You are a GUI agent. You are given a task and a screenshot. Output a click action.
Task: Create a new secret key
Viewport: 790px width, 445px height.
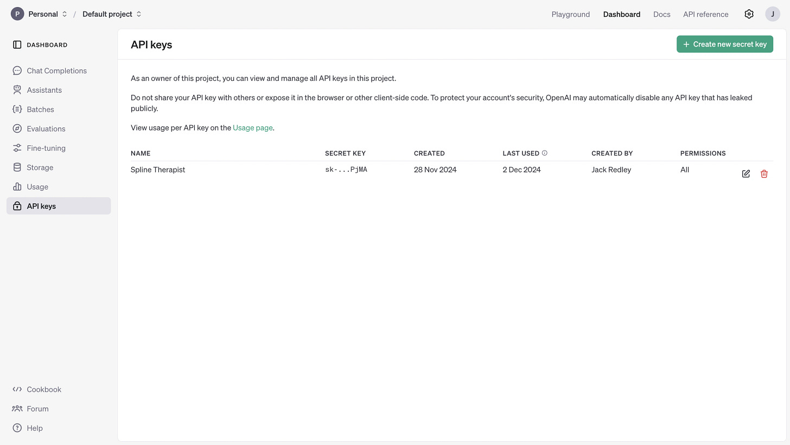click(x=725, y=44)
